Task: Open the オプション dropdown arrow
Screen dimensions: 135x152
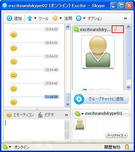Action: point(84,18)
